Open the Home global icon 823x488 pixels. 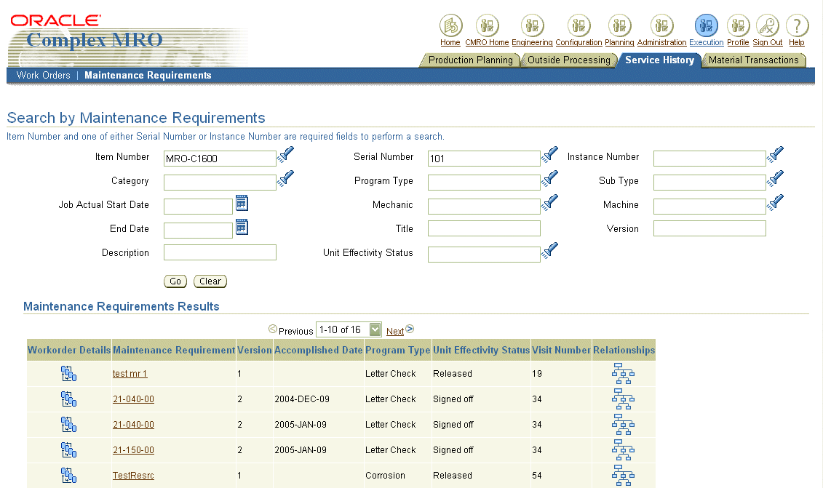[x=450, y=25]
